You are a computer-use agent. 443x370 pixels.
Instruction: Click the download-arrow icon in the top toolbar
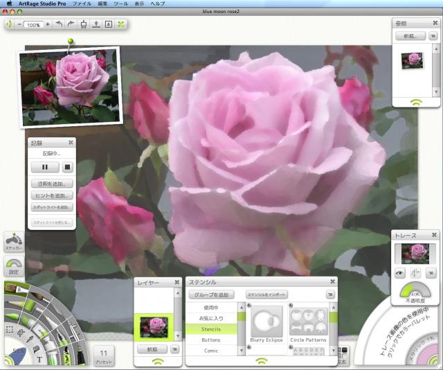[x=96, y=24]
